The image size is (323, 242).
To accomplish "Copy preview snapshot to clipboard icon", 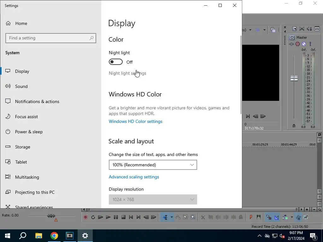I will pos(273,30).
